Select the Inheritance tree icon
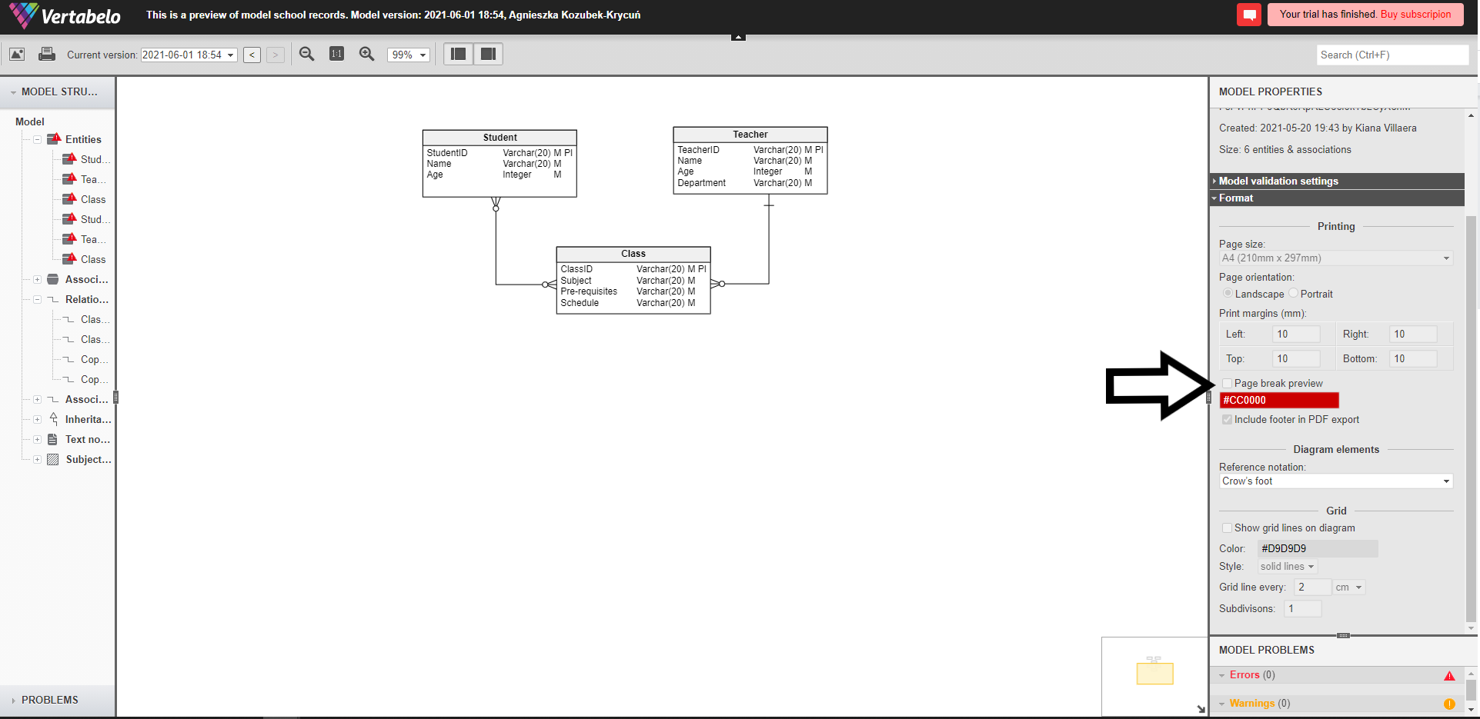This screenshot has width=1480, height=719. coord(53,419)
